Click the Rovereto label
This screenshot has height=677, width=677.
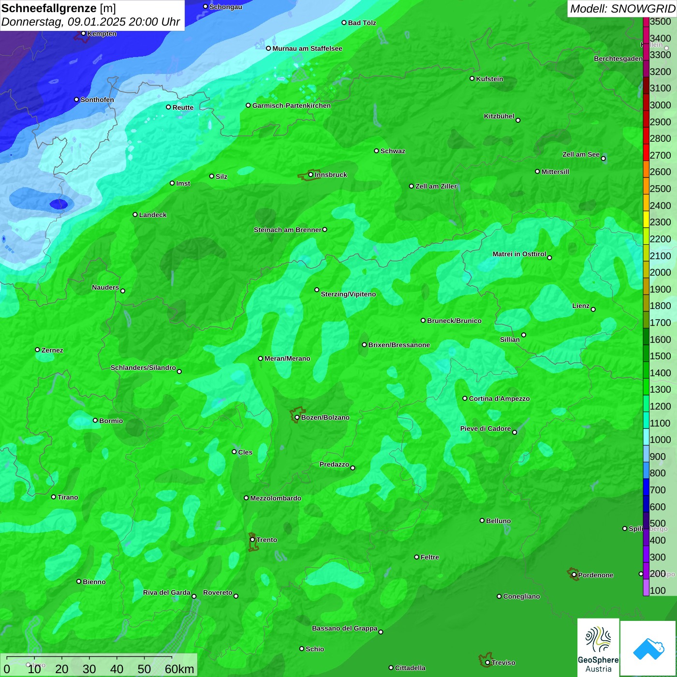tap(218, 592)
